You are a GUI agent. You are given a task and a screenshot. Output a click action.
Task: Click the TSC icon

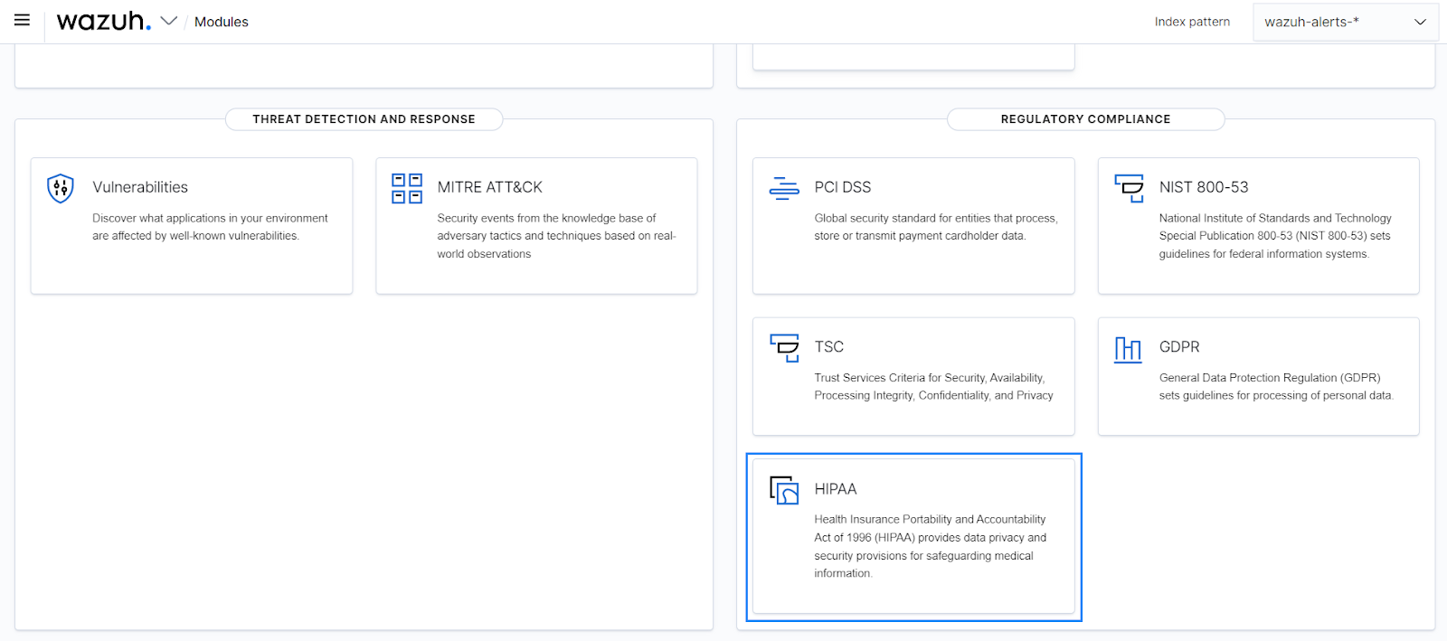pos(784,348)
